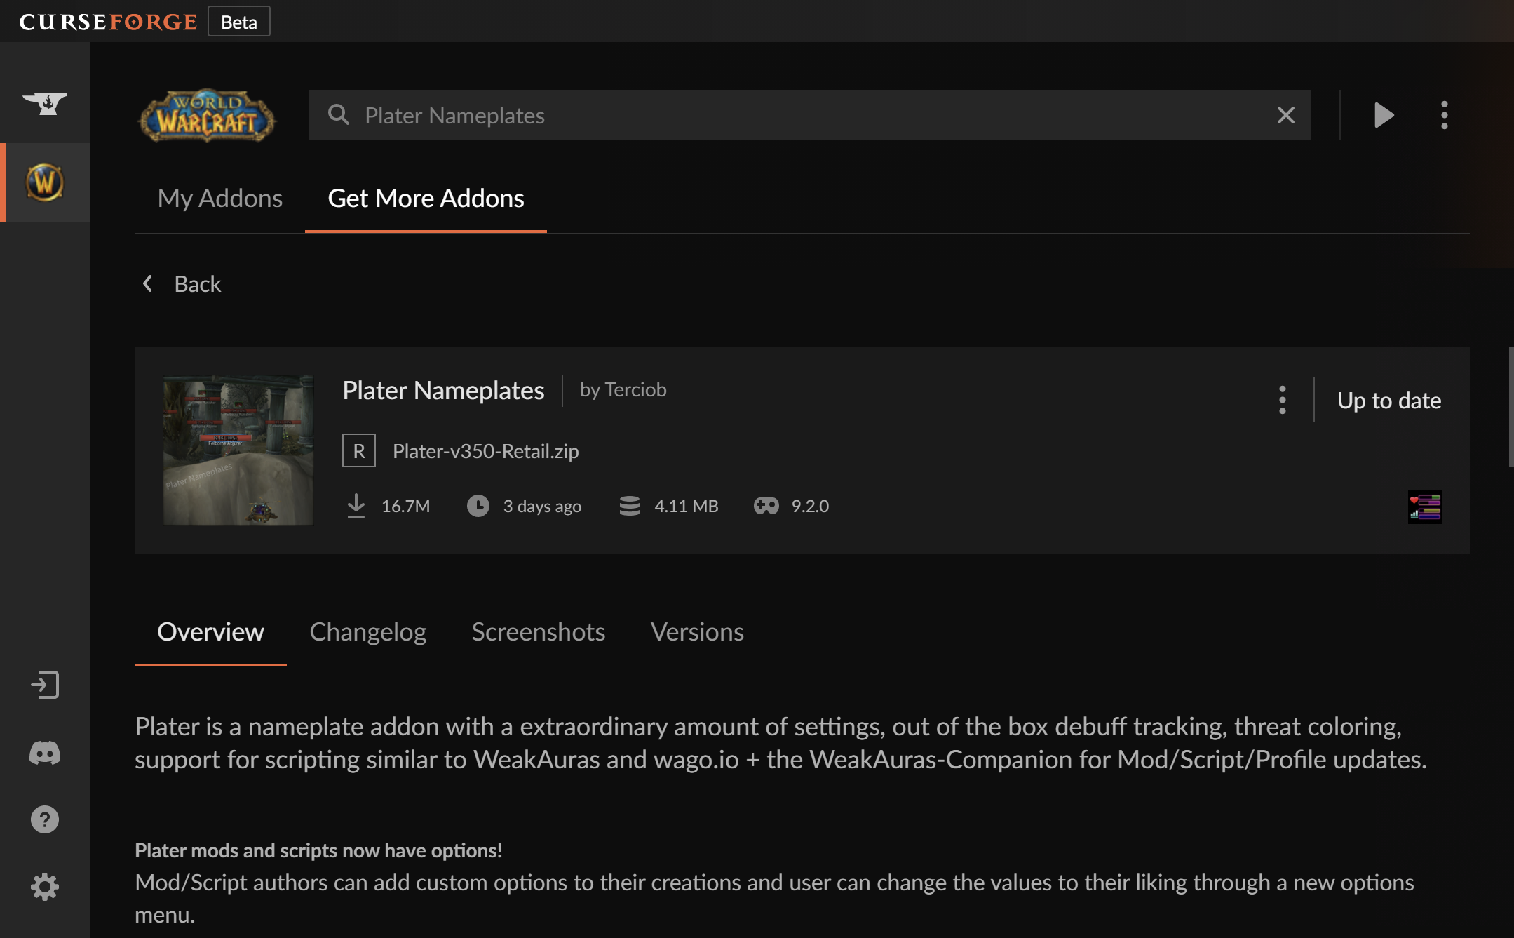The width and height of the screenshot is (1514, 938).
Task: Open the help question mark icon
Action: 45,819
